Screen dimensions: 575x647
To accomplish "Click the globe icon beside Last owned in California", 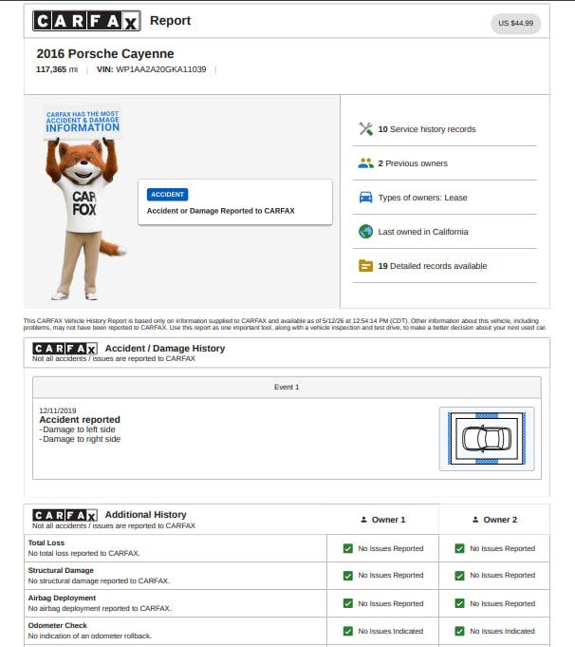I will tap(365, 232).
